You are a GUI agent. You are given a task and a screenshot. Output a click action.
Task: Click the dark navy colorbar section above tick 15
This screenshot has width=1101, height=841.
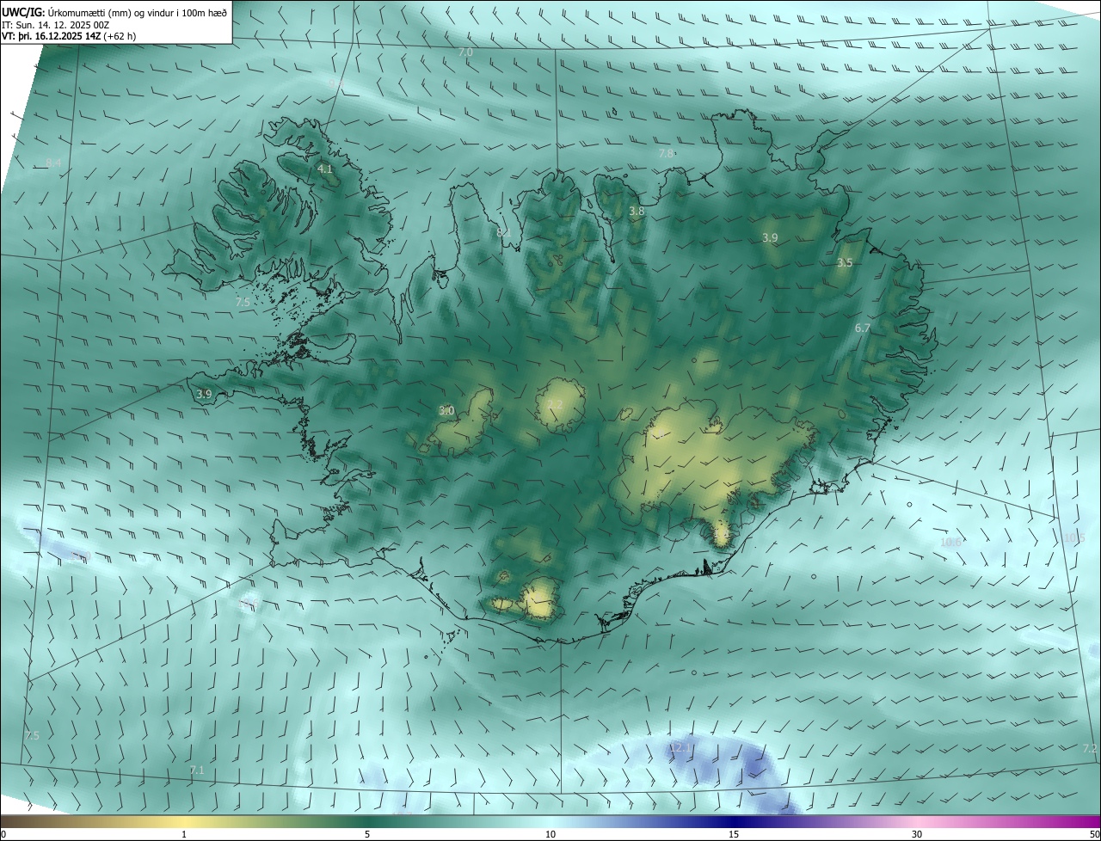coord(734,821)
